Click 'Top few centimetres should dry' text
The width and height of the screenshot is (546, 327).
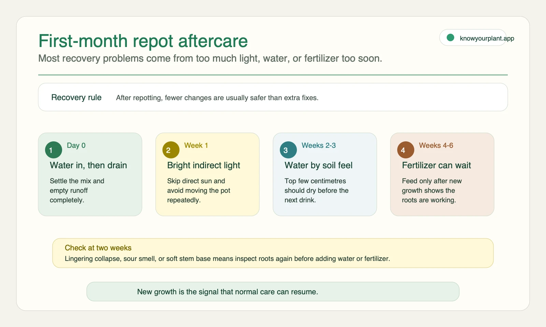tap(317, 190)
